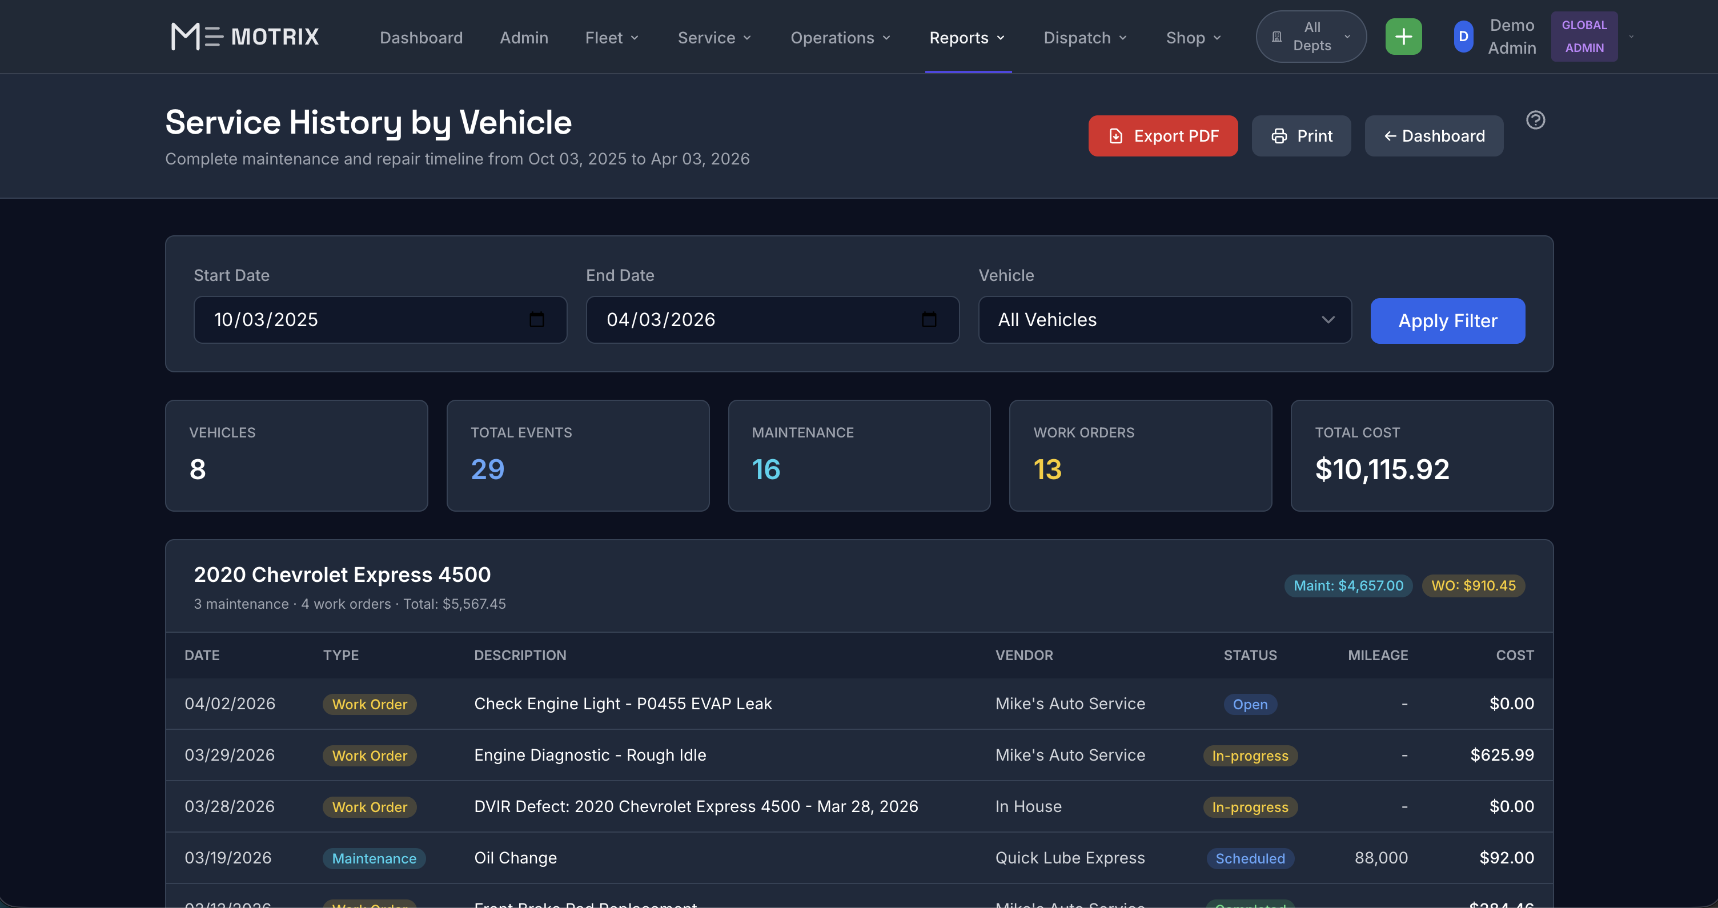1718x908 pixels.
Task: Click the blue D user avatar
Action: (1463, 37)
